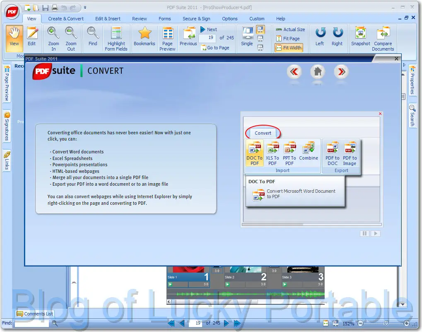The width and height of the screenshot is (422, 332).
Task: Choose Fit Page zoom option
Action: [x=288, y=39]
